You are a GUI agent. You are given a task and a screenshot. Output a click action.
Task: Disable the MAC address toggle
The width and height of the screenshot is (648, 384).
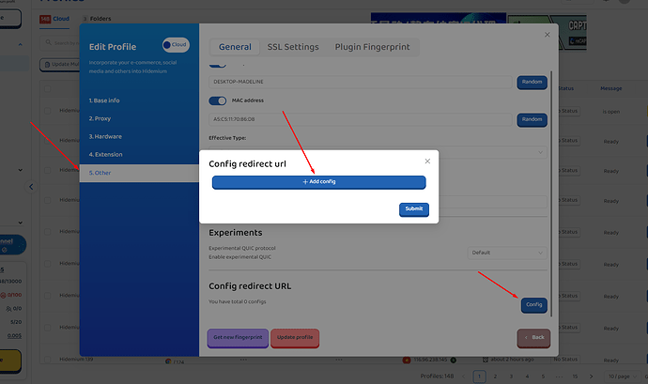tap(218, 101)
